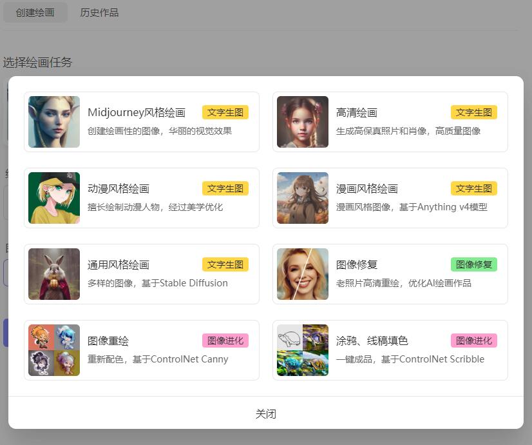Click the anime girl with cap thumbnail
This screenshot has width=532, height=445.
[54, 198]
